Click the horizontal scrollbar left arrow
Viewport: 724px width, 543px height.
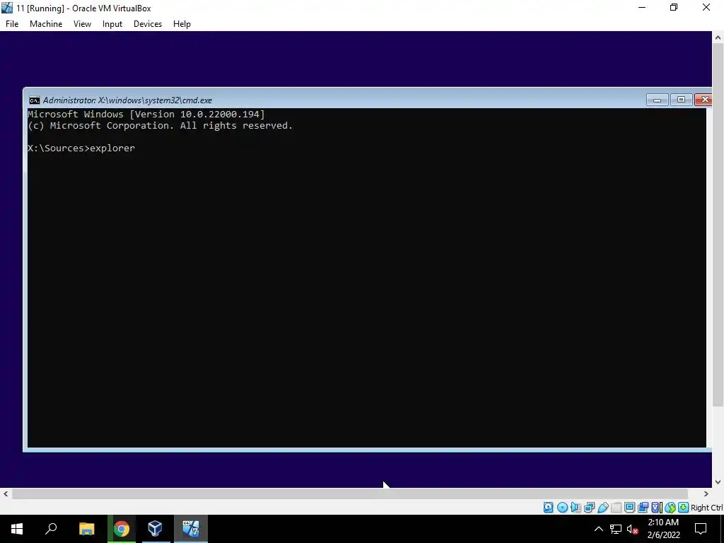tap(6, 494)
